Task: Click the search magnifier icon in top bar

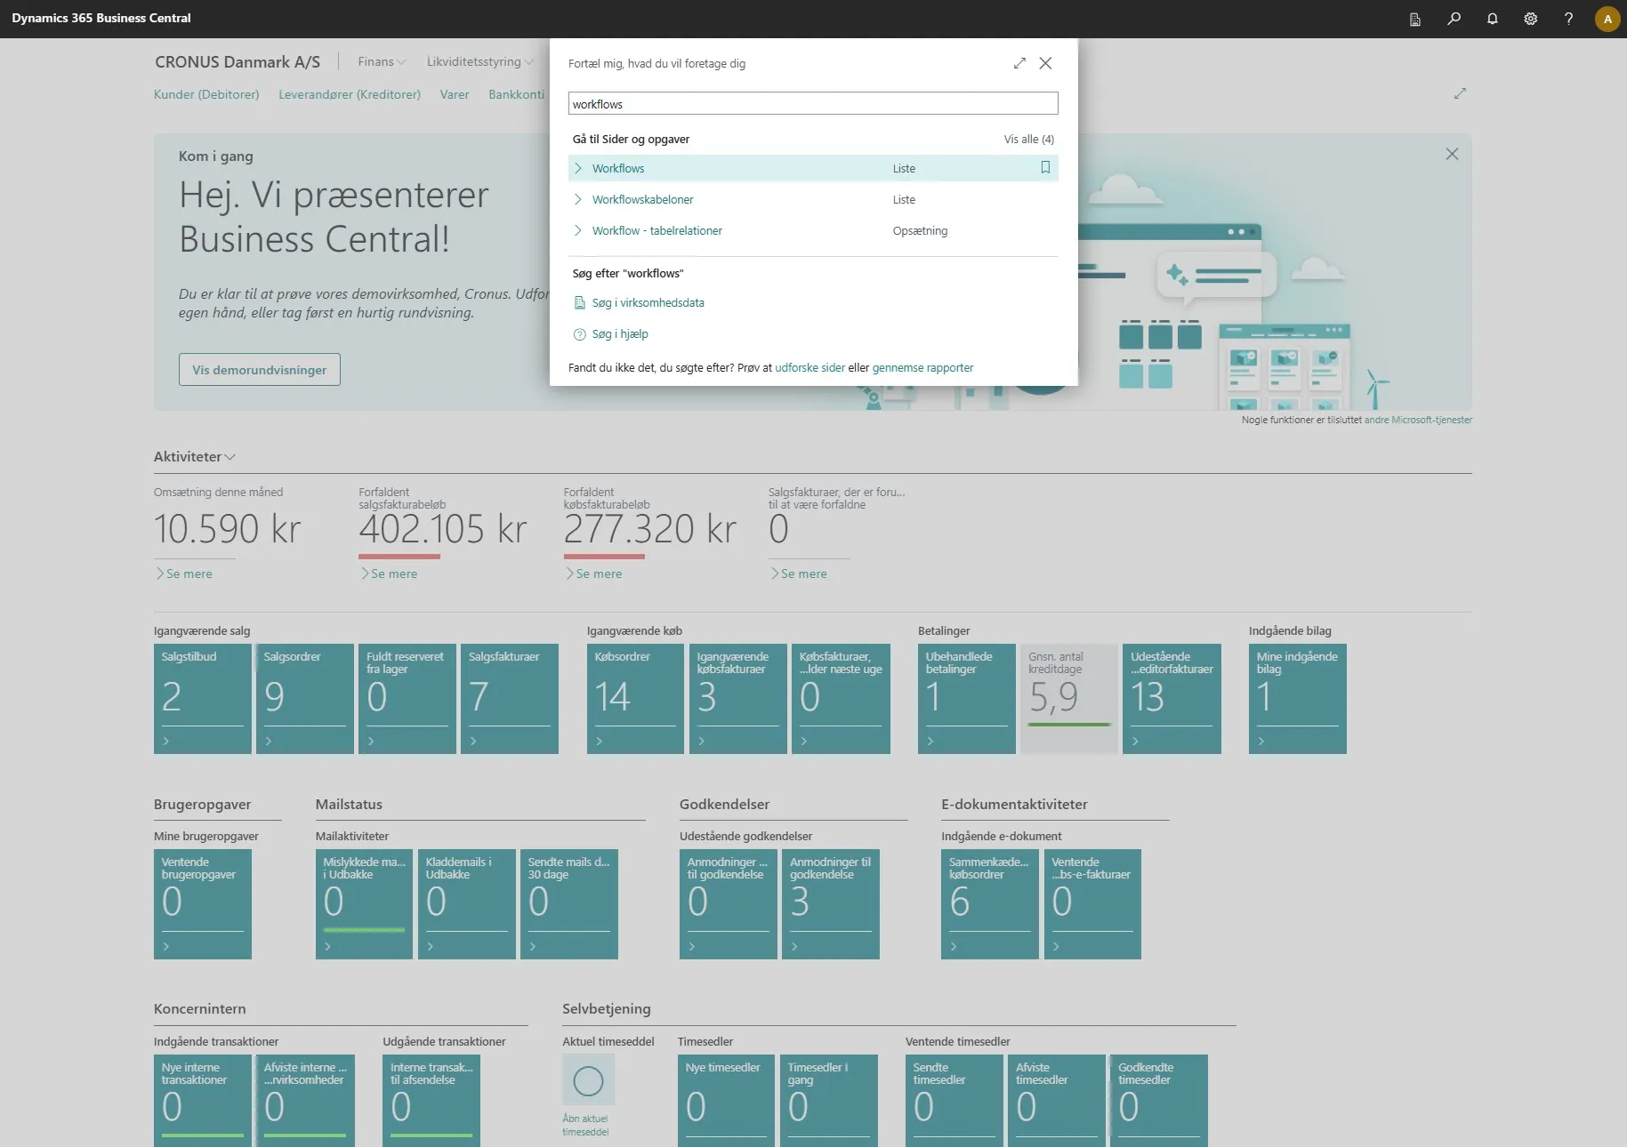Action: (x=1454, y=19)
